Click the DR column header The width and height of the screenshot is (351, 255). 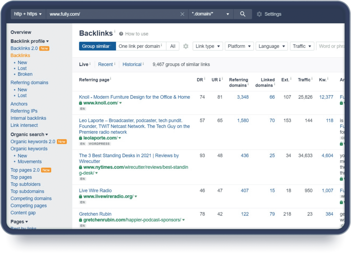(x=200, y=80)
